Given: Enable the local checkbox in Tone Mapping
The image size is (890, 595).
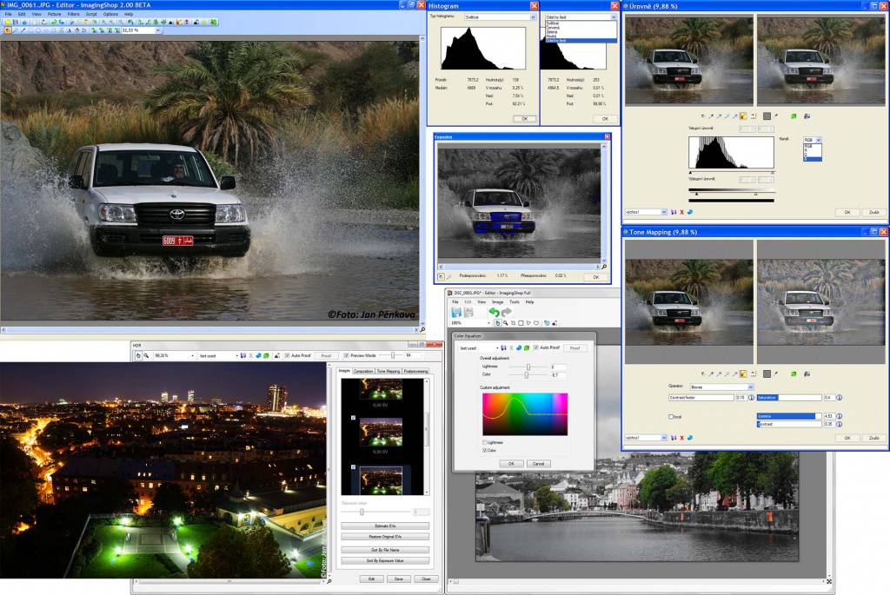Looking at the screenshot, I should pos(671,417).
